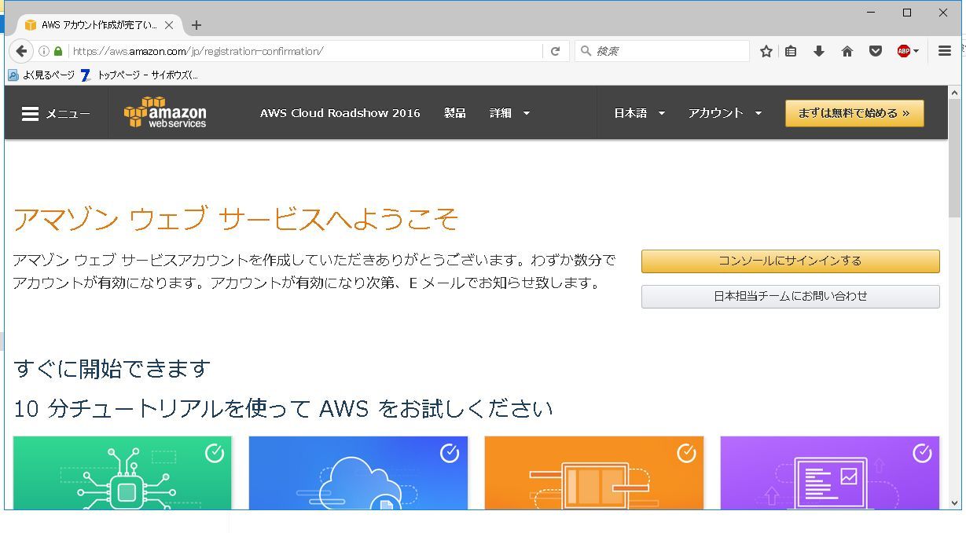Click the Adblock Plus ABP icon
966x533 pixels.
(903, 51)
